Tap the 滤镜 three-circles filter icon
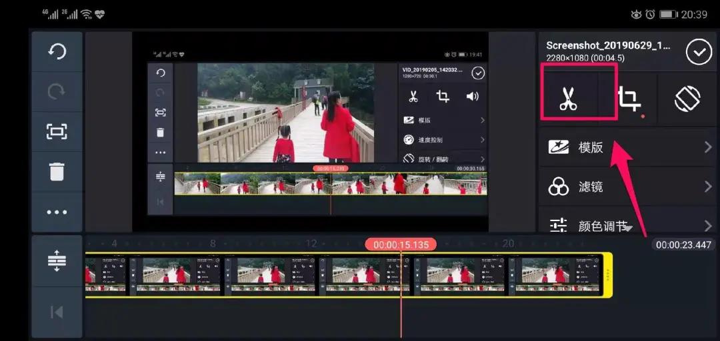Image resolution: width=720 pixels, height=341 pixels. [559, 186]
